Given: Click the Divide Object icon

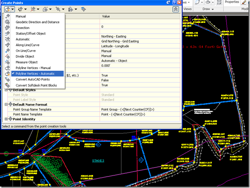Looking at the screenshot, I should [8, 57].
